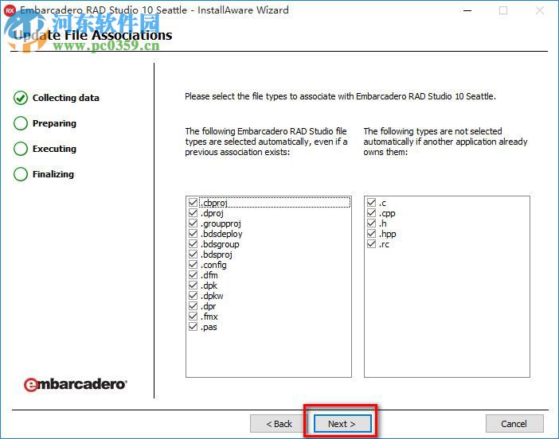
Task: Disable the .bdsdeploy file association
Action: click(x=193, y=234)
